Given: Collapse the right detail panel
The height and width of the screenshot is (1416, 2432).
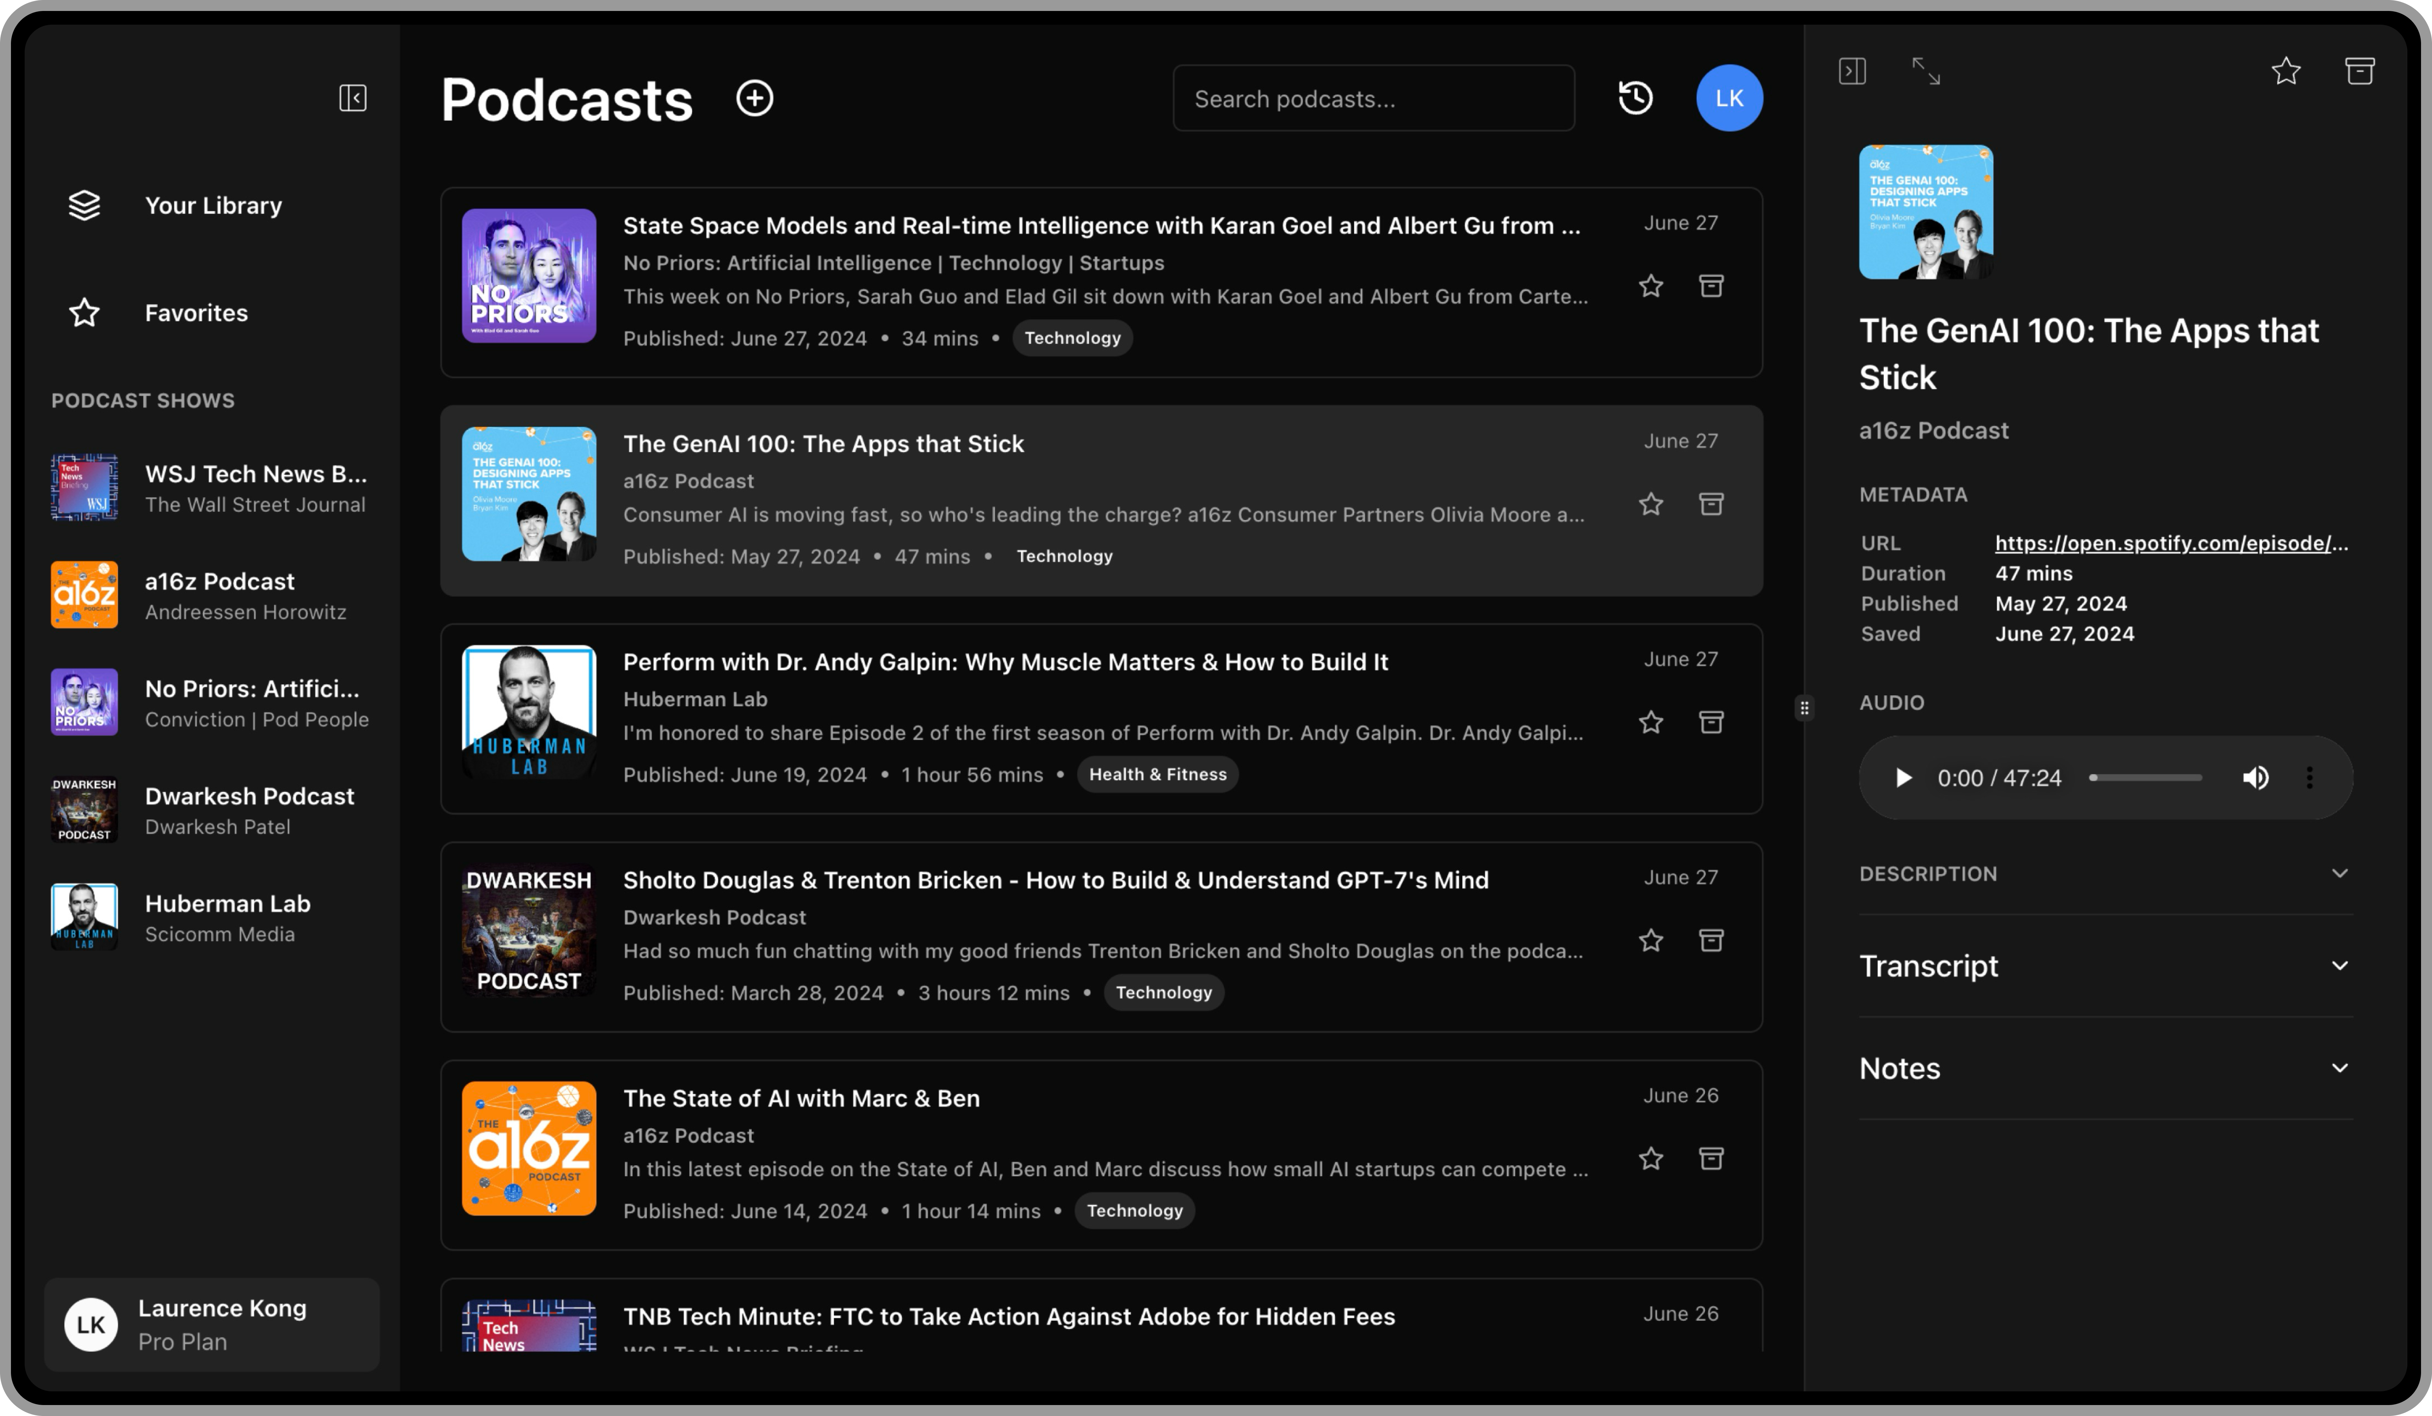Looking at the screenshot, I should (x=1852, y=71).
